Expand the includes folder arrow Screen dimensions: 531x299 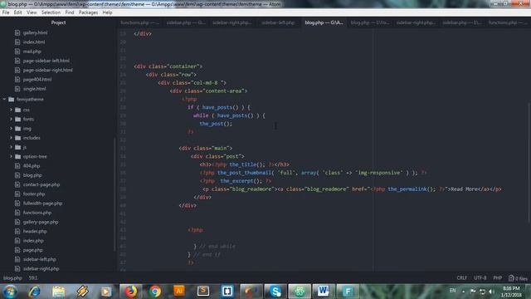pos(11,138)
